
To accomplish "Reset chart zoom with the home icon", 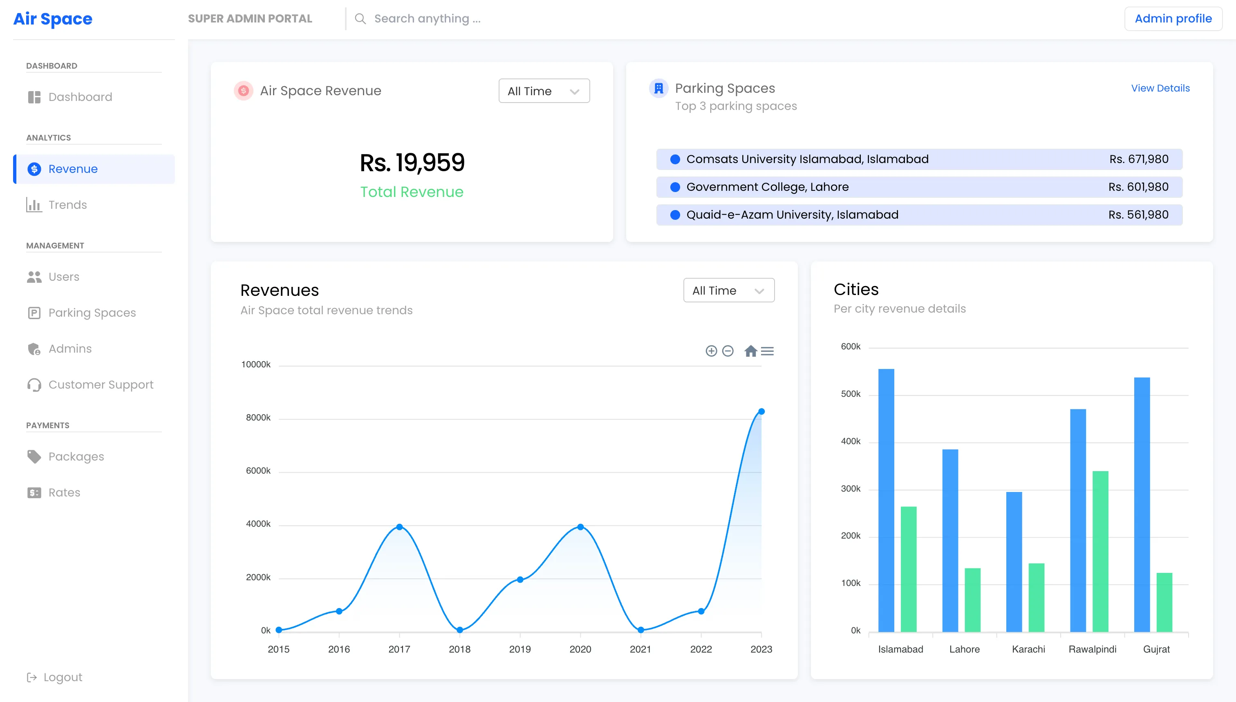I will (750, 351).
